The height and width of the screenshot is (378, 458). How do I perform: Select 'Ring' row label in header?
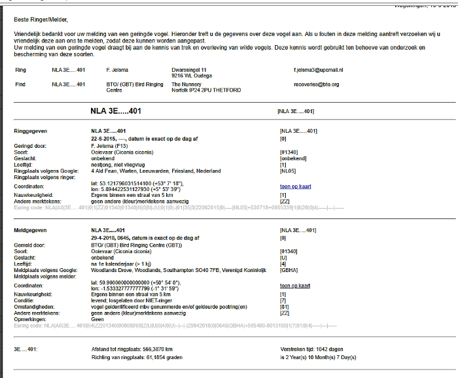point(20,70)
